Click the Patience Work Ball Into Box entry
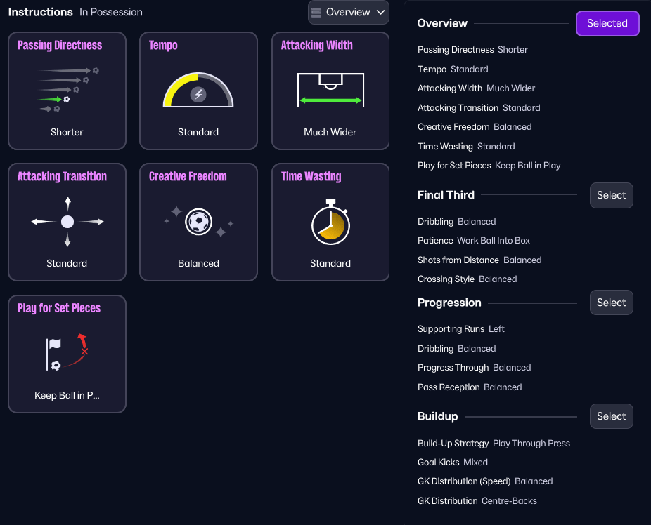Screen dimensions: 651x525 point(473,241)
